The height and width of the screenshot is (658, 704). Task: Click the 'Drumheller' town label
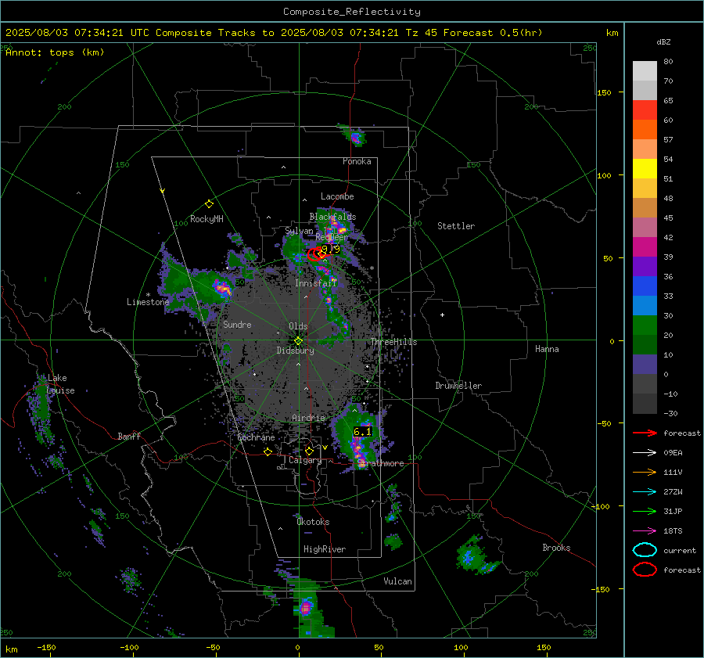point(458,386)
